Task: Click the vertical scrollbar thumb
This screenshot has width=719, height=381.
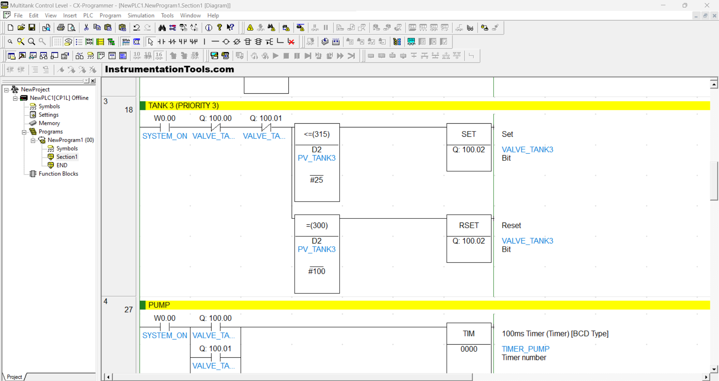Action: click(714, 181)
